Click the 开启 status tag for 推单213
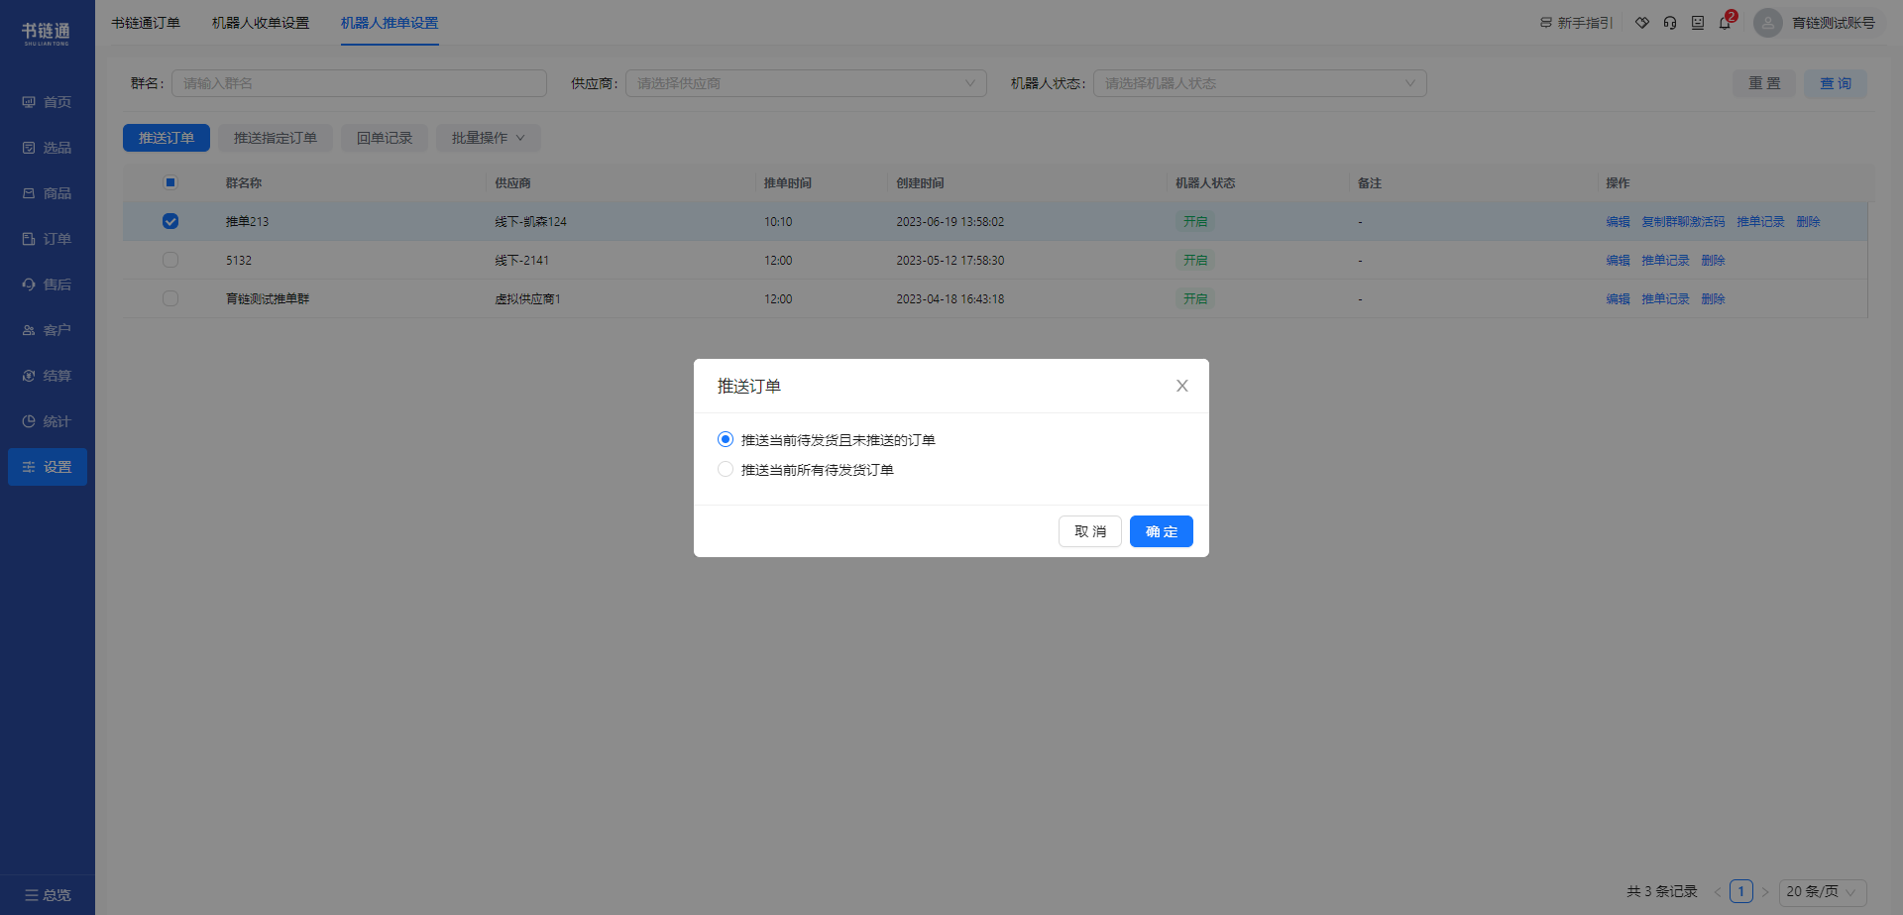 tap(1195, 221)
